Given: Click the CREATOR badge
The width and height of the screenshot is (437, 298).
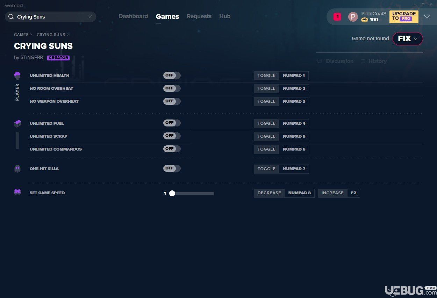Looking at the screenshot, I should tap(58, 58).
